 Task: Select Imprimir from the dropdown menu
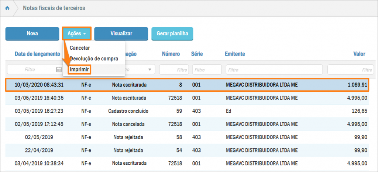(80, 69)
